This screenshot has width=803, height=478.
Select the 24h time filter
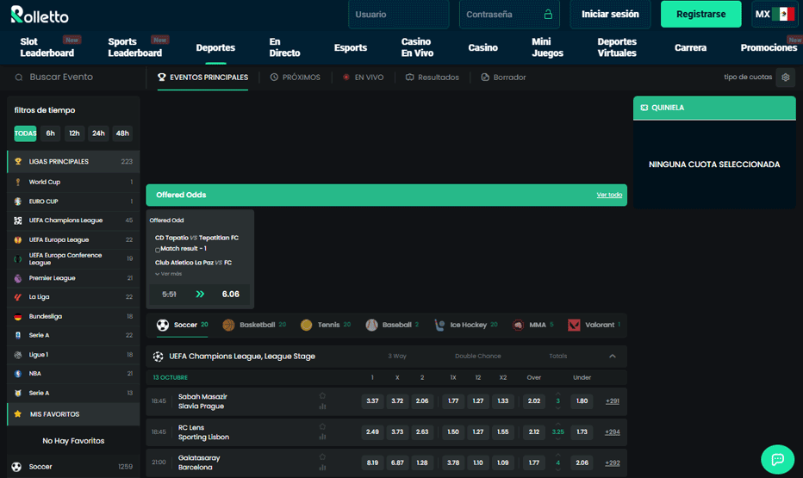click(x=98, y=133)
